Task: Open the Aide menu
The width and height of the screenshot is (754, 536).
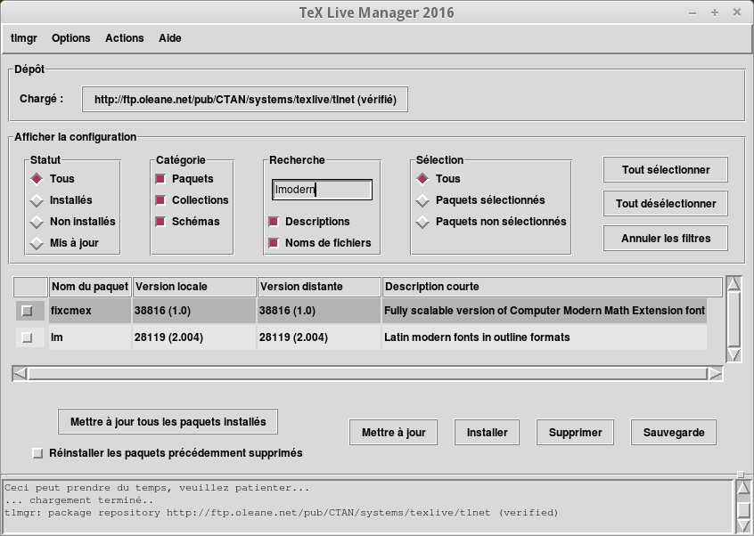Action: 169,38
